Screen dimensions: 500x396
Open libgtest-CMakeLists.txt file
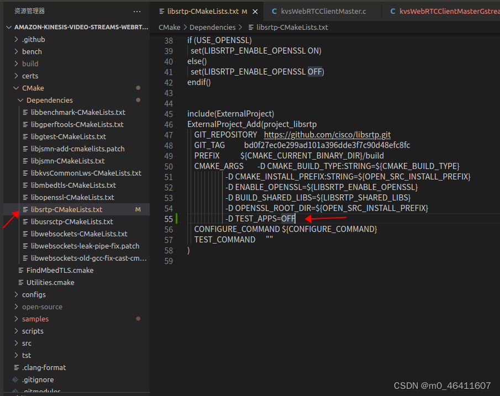69,136
